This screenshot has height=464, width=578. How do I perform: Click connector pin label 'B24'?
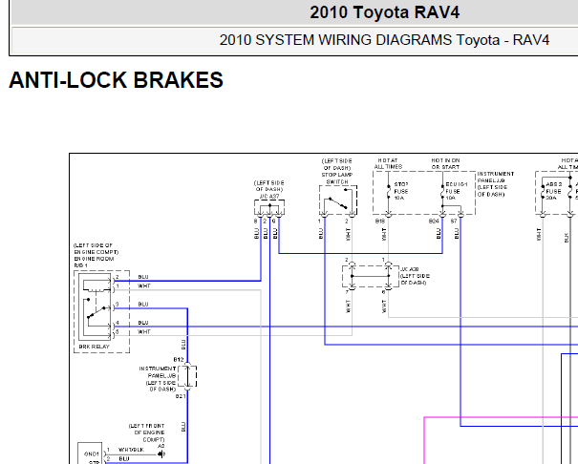click(x=434, y=221)
